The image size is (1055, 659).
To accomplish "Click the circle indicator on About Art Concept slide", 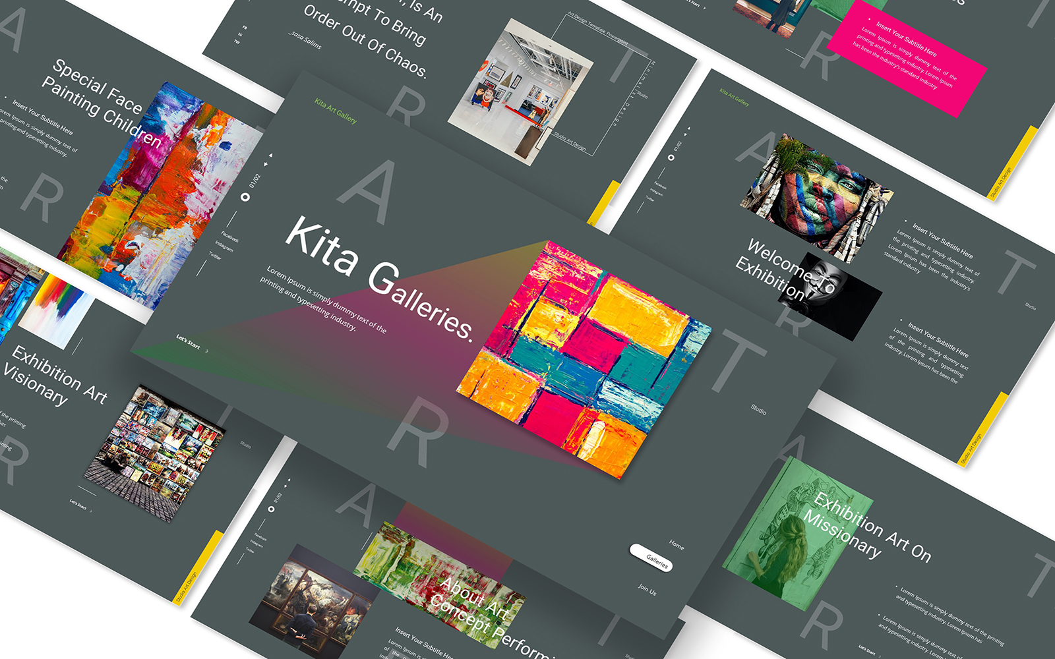I will click(x=271, y=509).
